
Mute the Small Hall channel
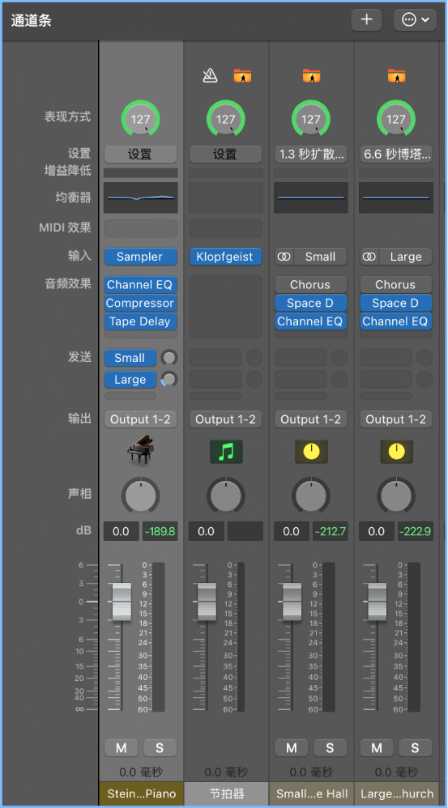(292, 748)
